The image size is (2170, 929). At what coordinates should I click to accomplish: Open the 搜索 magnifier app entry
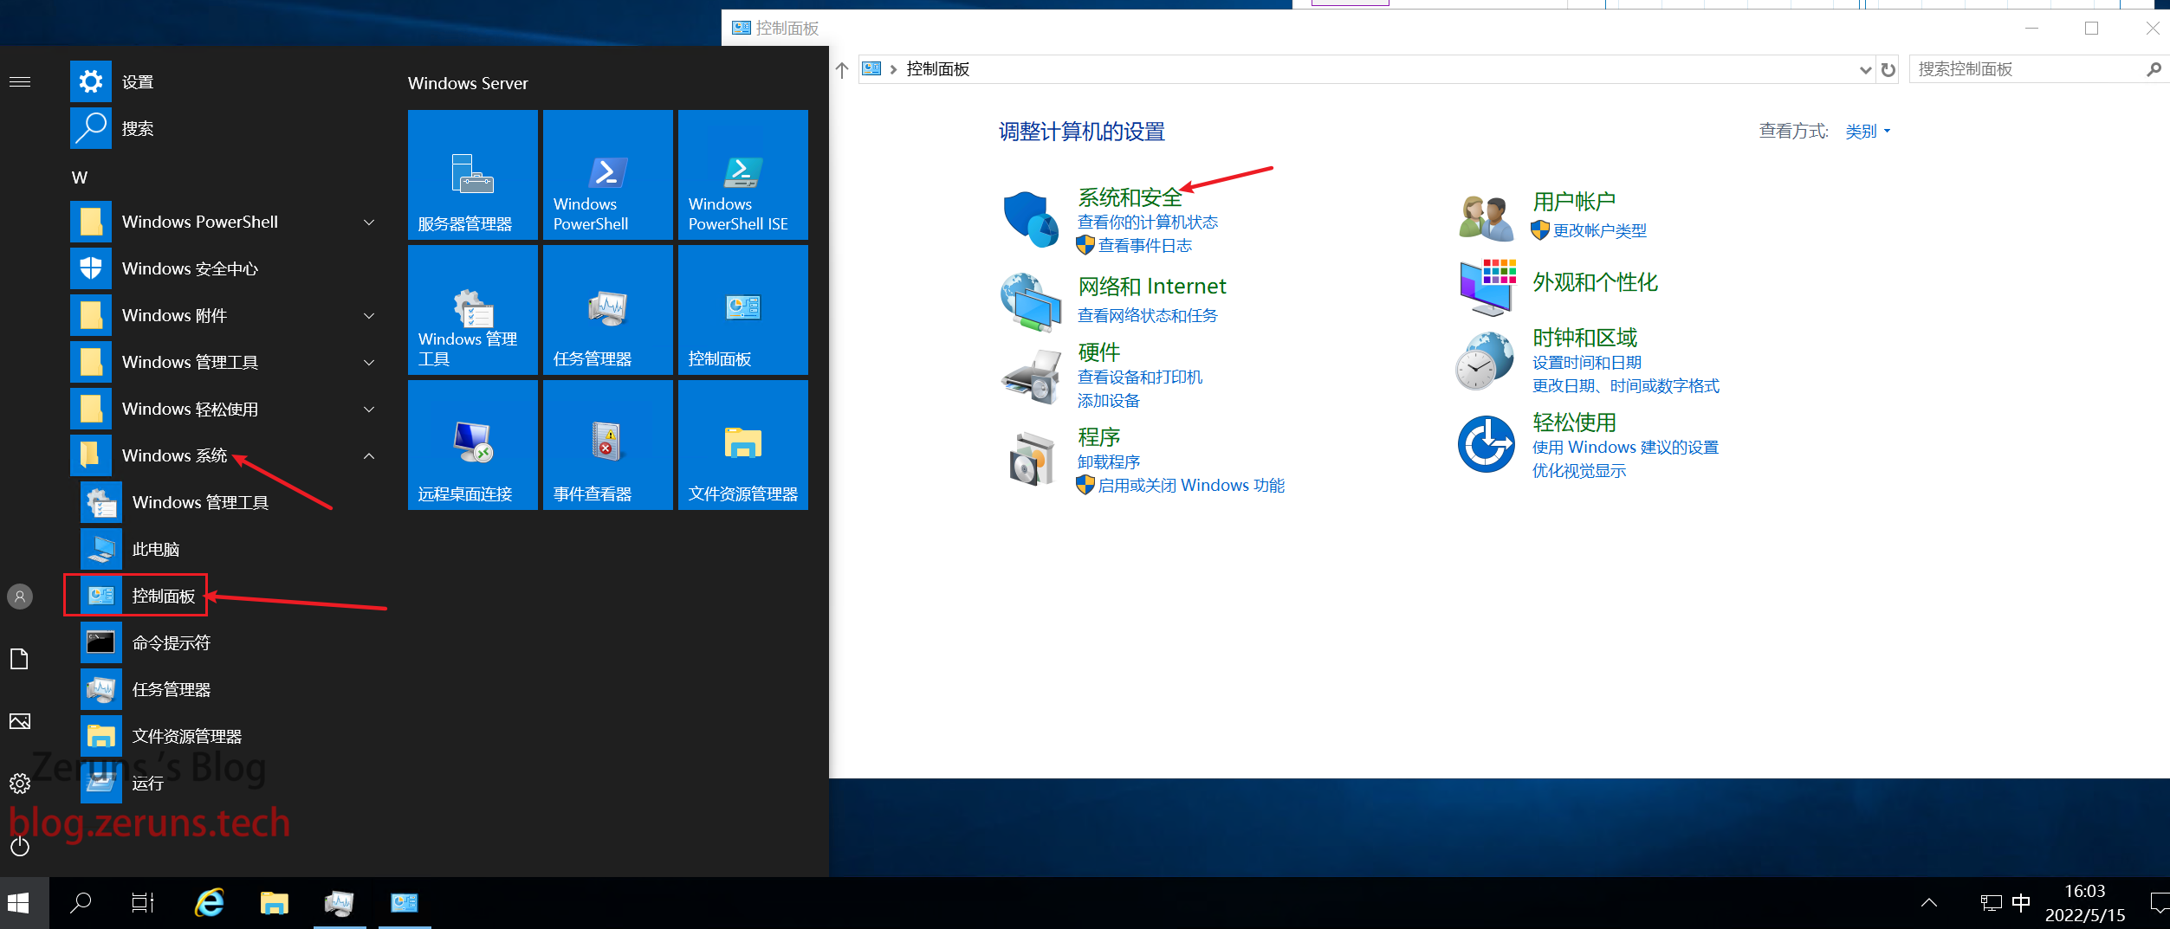click(91, 128)
